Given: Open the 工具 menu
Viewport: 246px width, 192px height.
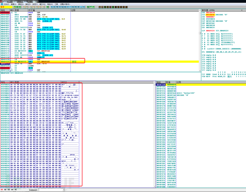Looking at the screenshot, I should [56, 4].
